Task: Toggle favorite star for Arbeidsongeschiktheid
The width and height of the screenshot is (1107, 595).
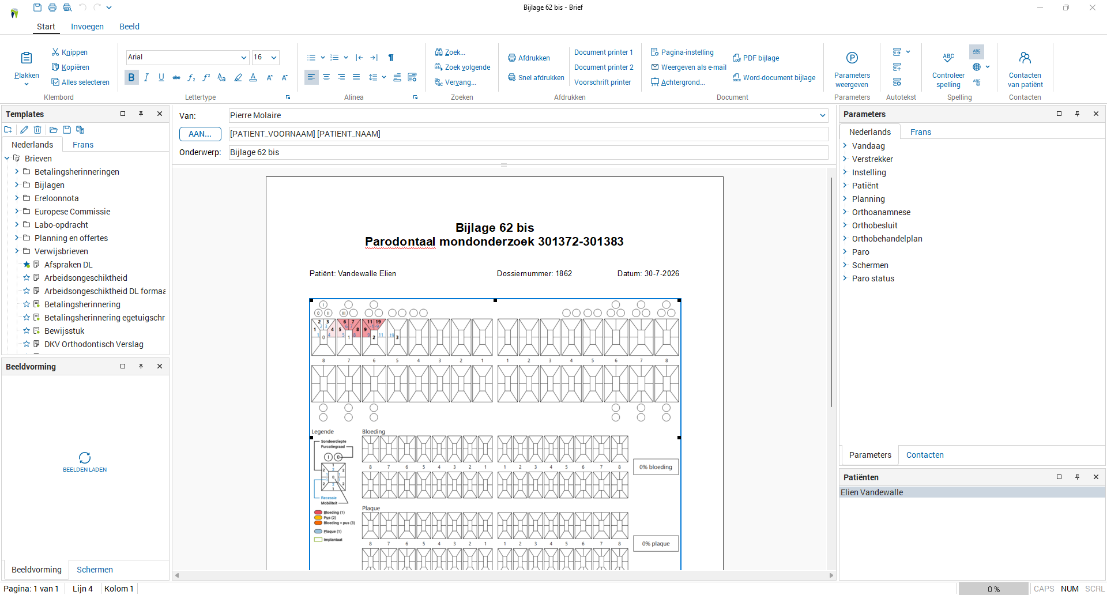Action: tap(27, 278)
